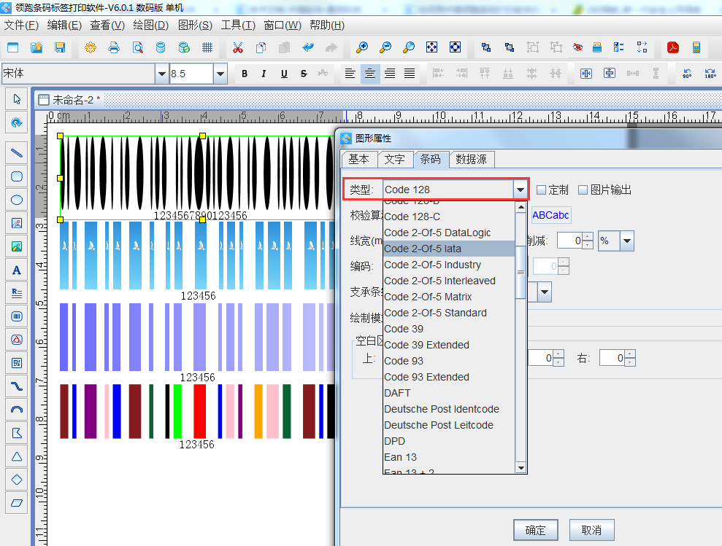Select the 未命名-2 document tab
Viewport: 722px width, 546px height.
click(69, 100)
